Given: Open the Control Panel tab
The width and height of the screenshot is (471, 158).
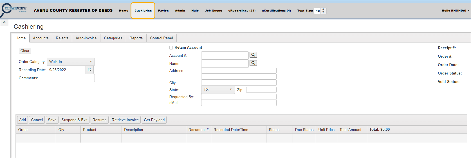Looking at the screenshot, I should [x=161, y=38].
